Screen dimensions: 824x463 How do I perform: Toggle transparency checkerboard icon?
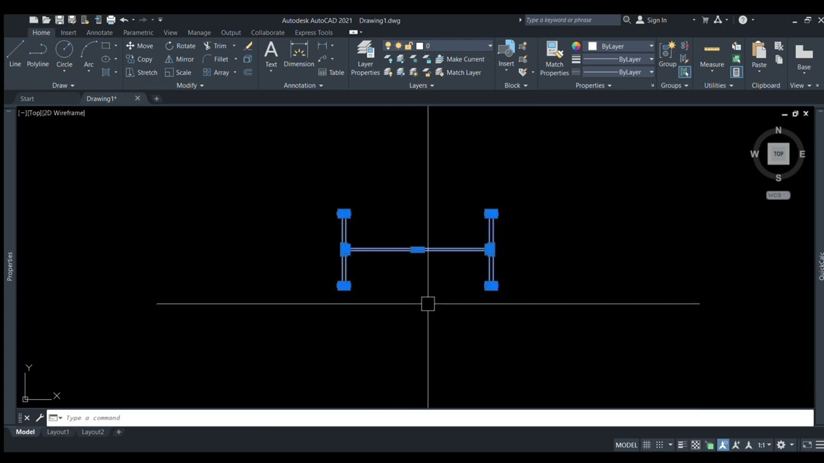point(696,445)
